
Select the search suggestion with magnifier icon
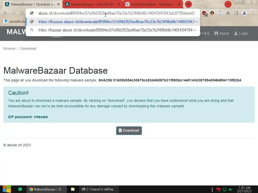pos(113,30)
